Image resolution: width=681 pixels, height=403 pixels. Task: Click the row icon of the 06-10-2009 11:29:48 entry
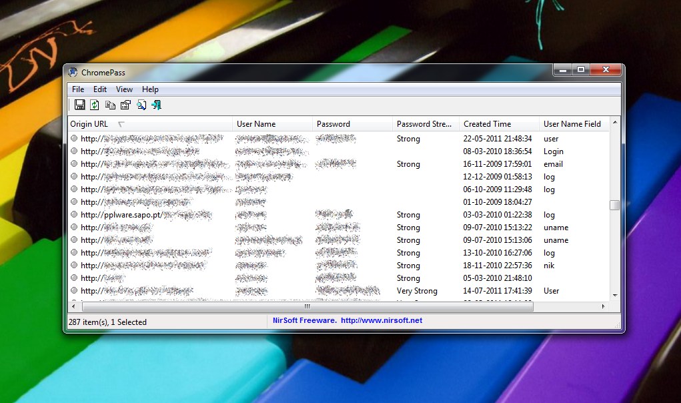(x=74, y=189)
